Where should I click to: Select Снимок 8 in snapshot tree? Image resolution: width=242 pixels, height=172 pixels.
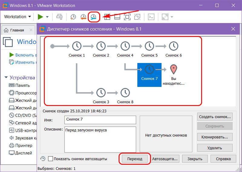tap(125, 96)
